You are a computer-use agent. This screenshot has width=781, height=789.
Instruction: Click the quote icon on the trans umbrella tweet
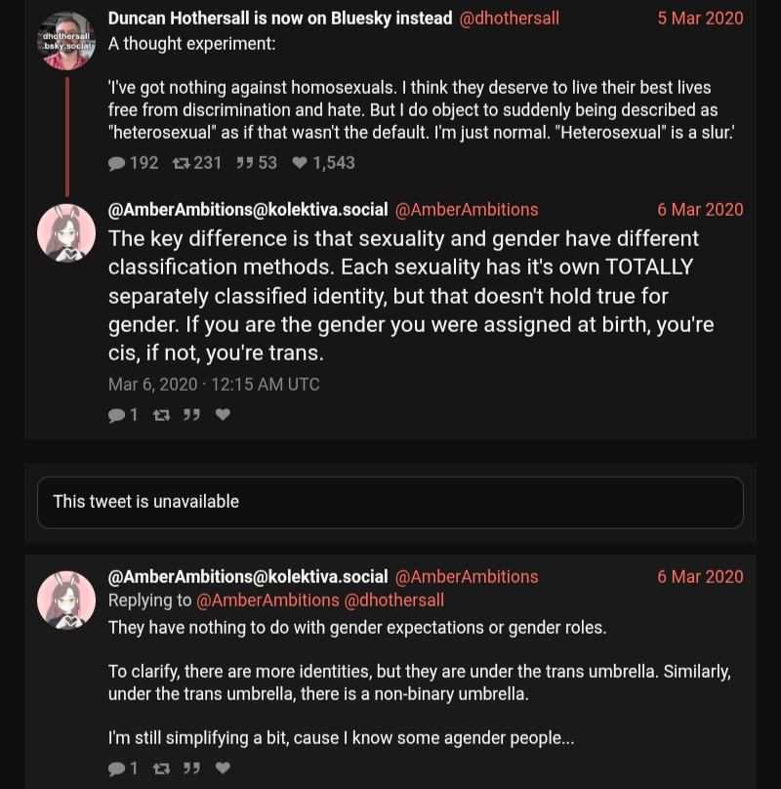coord(191,768)
